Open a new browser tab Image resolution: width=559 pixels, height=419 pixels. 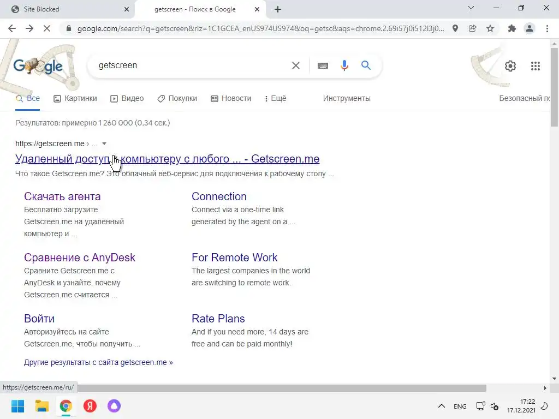[278, 9]
